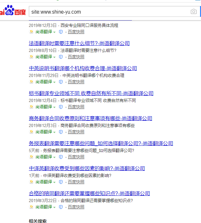The width and height of the screenshot is (201, 223).
Task: Open 百度快照 under 法语翻译 result
Action: pyautogui.click(x=76, y=57)
